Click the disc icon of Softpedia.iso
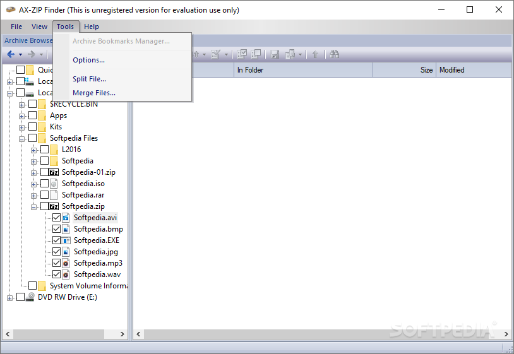Viewport: 514px width, 354px height. 54,184
